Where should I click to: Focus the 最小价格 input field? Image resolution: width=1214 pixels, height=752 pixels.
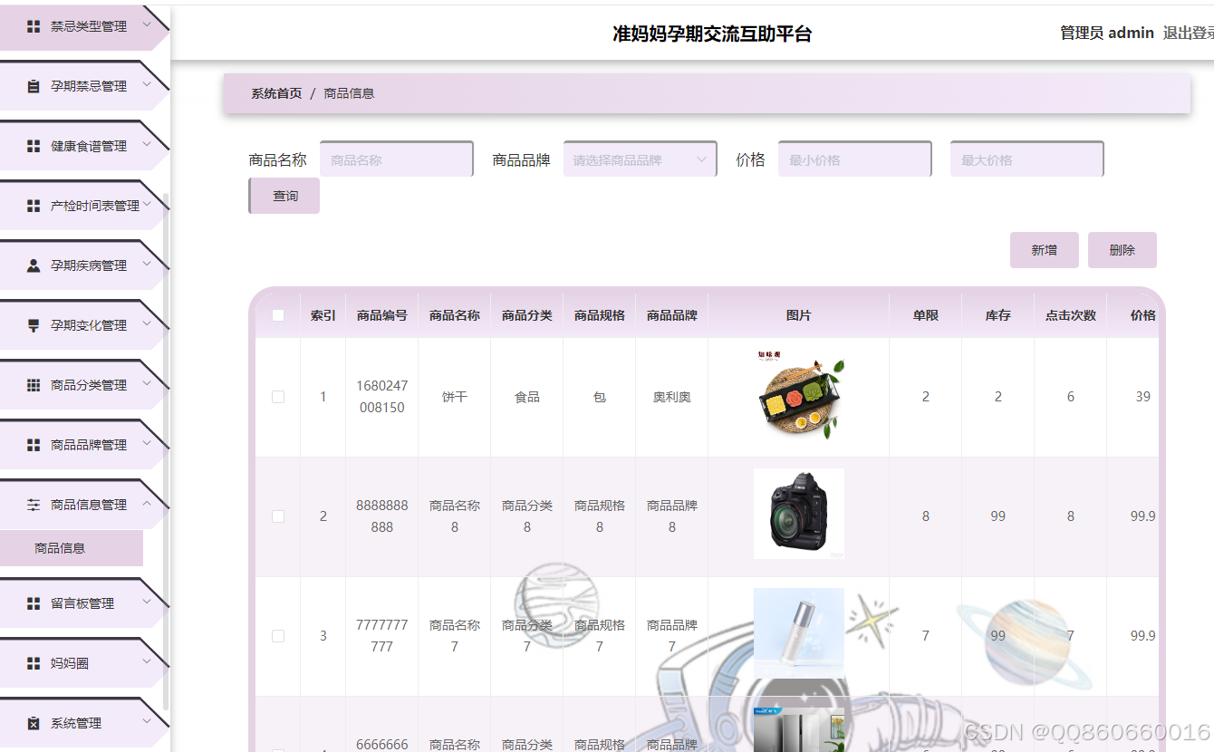(x=855, y=159)
